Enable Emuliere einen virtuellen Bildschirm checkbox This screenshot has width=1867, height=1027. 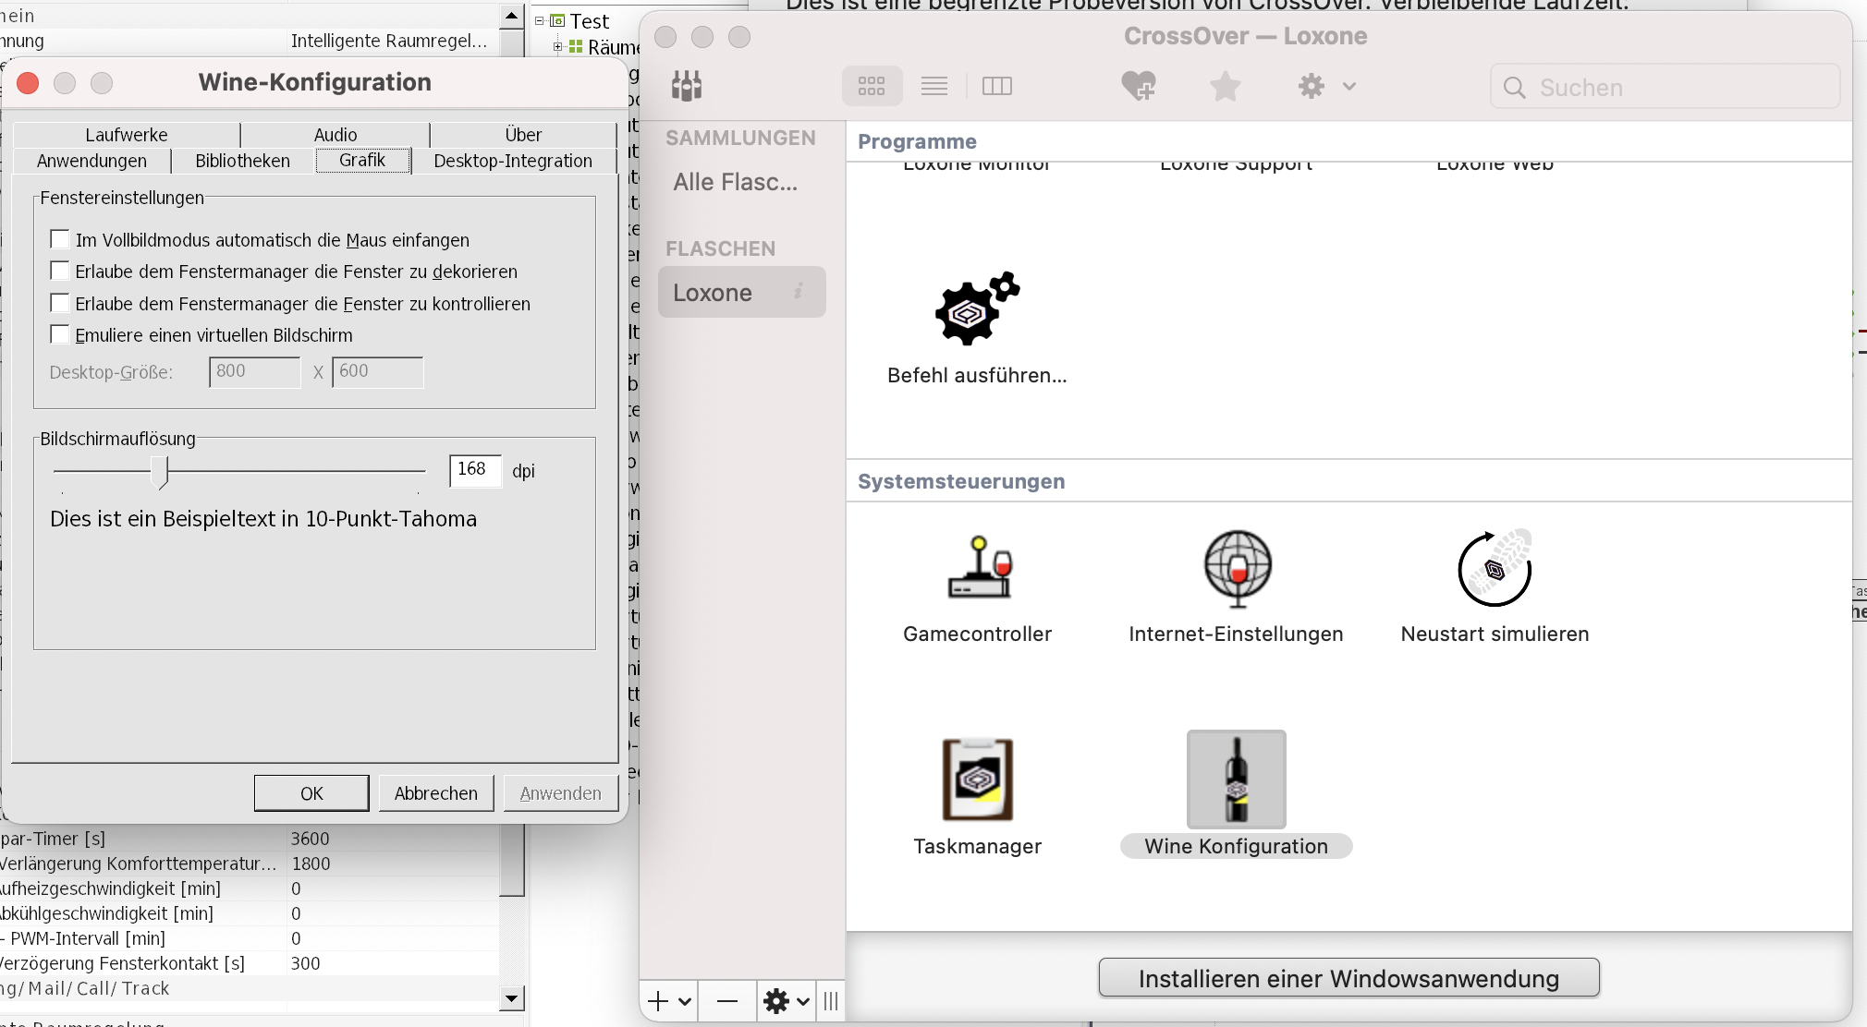point(60,334)
